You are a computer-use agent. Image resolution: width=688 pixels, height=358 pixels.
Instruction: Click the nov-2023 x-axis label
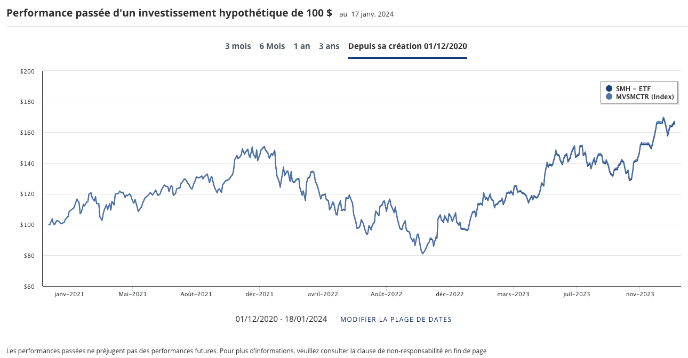pyautogui.click(x=640, y=294)
